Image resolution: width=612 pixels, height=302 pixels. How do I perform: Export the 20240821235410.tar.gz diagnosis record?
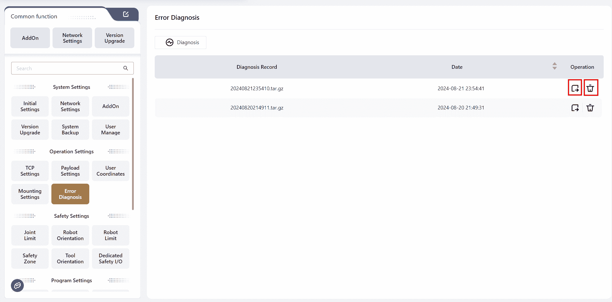(575, 88)
